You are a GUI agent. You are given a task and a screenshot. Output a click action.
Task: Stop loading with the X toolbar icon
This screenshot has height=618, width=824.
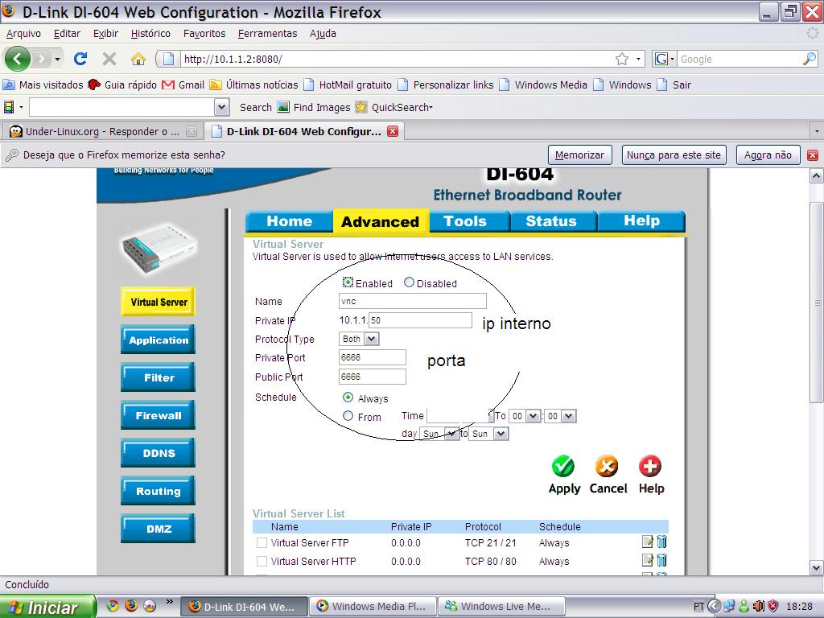point(109,58)
